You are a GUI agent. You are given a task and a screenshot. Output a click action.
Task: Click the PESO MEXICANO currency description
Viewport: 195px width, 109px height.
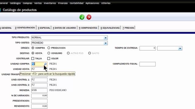coord(58,90)
